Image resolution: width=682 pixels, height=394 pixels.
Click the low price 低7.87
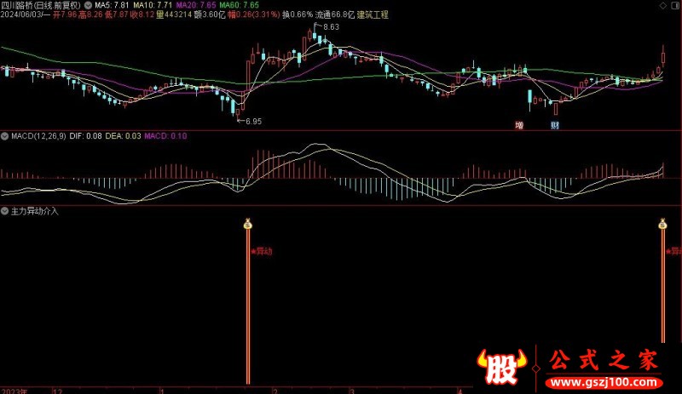[117, 14]
